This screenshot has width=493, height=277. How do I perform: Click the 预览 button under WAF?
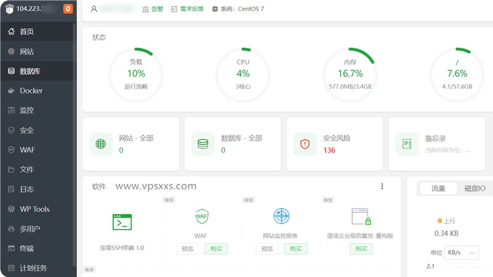[187, 249]
